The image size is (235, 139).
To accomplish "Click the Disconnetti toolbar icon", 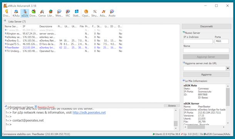I will coord(7,13).
